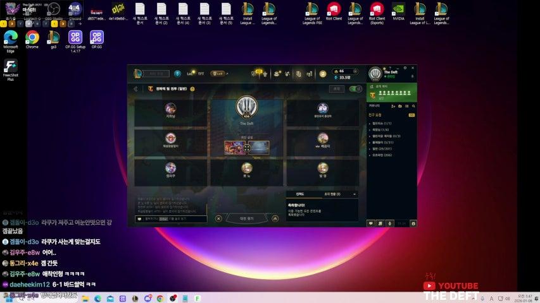Open Riot Client desktop shortcut
This screenshot has height=303, width=540.
[x=333, y=11]
